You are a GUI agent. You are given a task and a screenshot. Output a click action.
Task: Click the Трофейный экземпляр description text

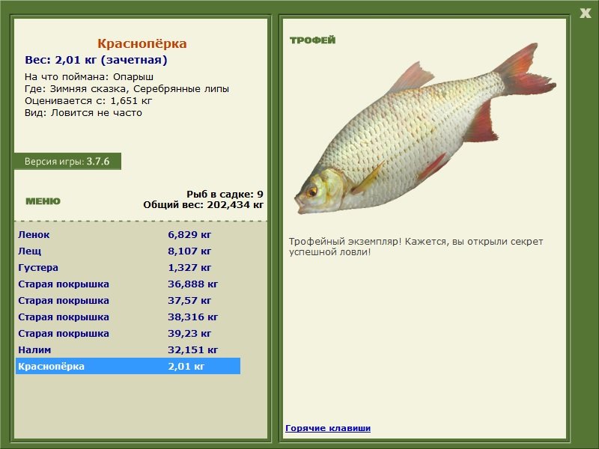(416, 247)
